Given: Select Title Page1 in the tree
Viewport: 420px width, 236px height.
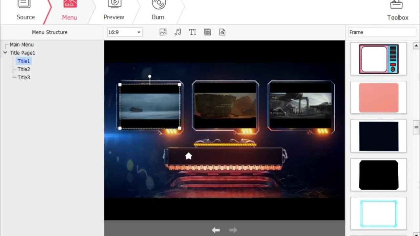Looking at the screenshot, I should (x=23, y=53).
